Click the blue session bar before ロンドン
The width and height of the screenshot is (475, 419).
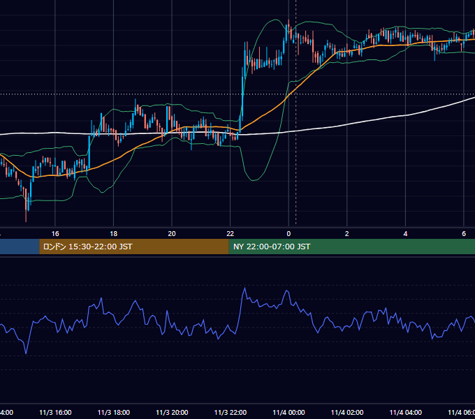[x=20, y=247]
